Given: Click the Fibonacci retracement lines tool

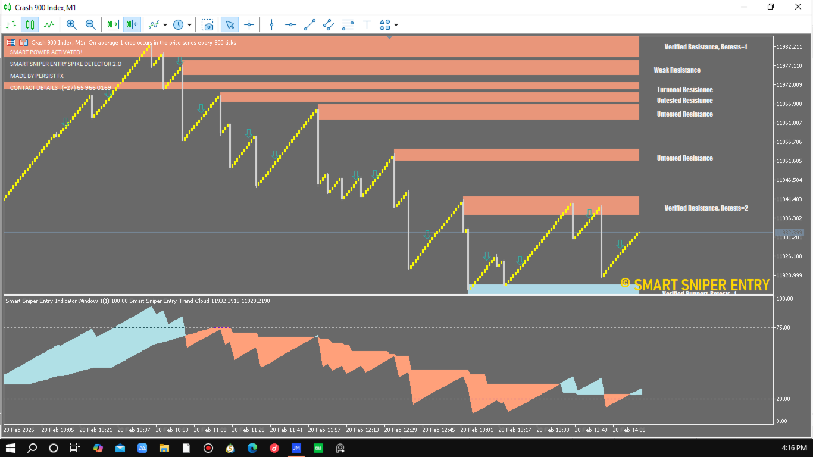Looking at the screenshot, I should click(x=348, y=24).
